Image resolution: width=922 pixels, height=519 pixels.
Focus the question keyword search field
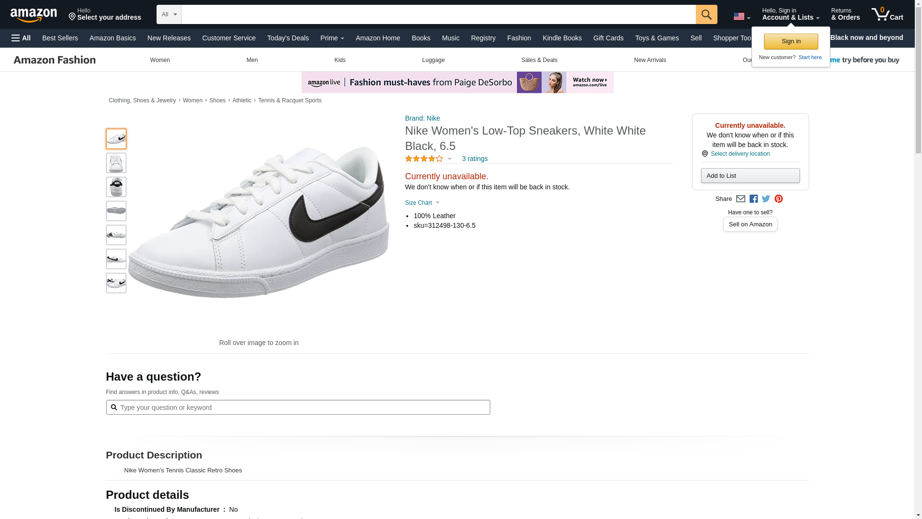[303, 408]
